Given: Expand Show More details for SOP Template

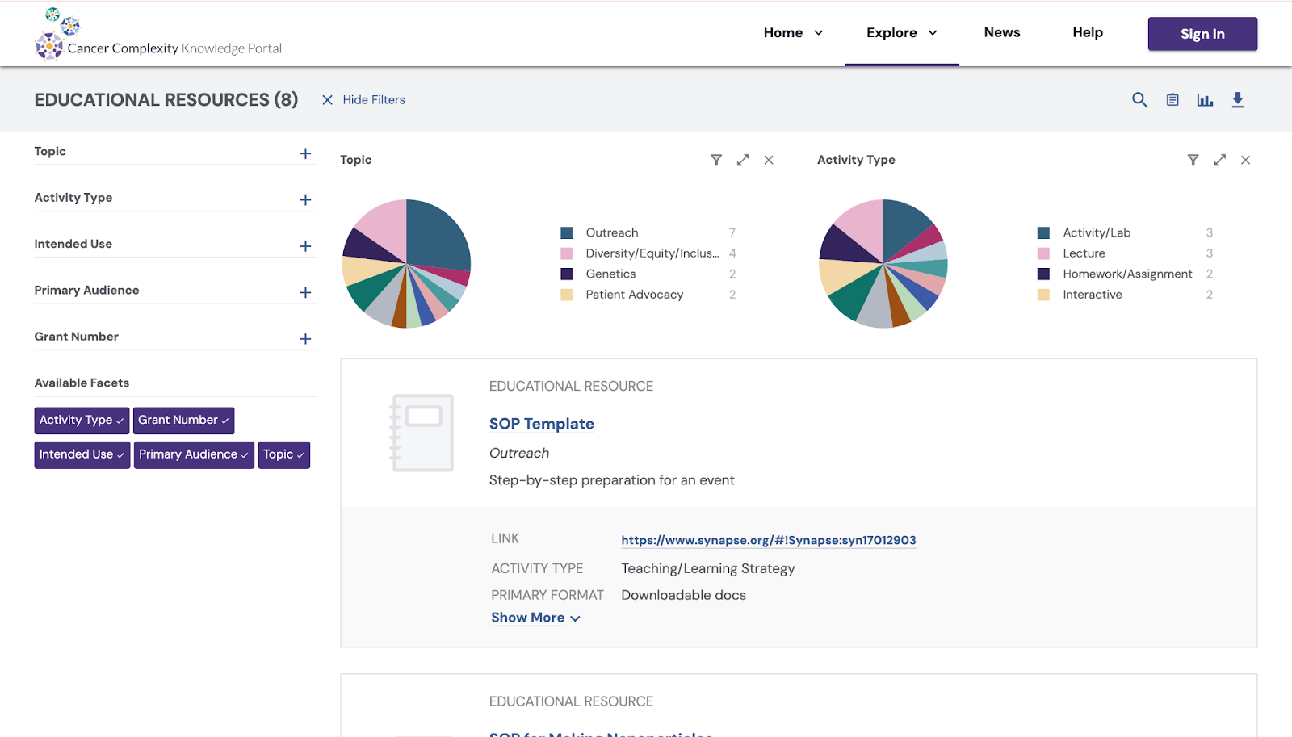Looking at the screenshot, I should point(535,618).
